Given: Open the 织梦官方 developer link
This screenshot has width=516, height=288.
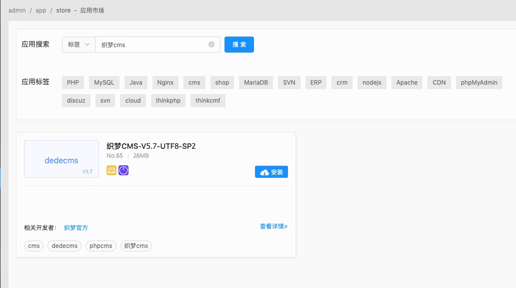Looking at the screenshot, I should (75, 228).
